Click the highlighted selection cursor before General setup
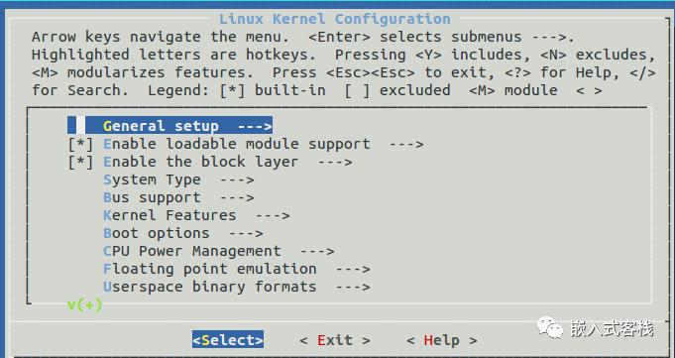 (x=76, y=126)
